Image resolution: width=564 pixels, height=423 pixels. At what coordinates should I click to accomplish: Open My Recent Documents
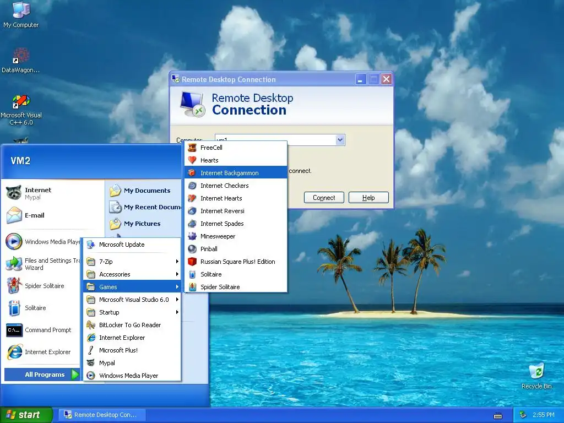point(144,207)
